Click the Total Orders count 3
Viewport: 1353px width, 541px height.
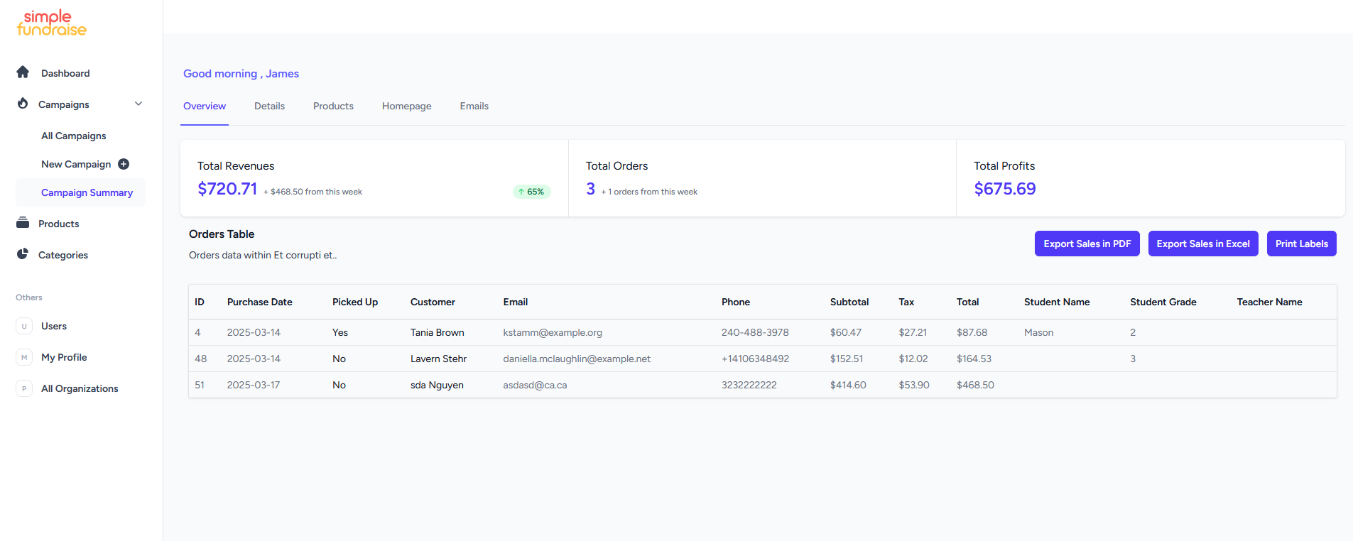click(x=590, y=189)
